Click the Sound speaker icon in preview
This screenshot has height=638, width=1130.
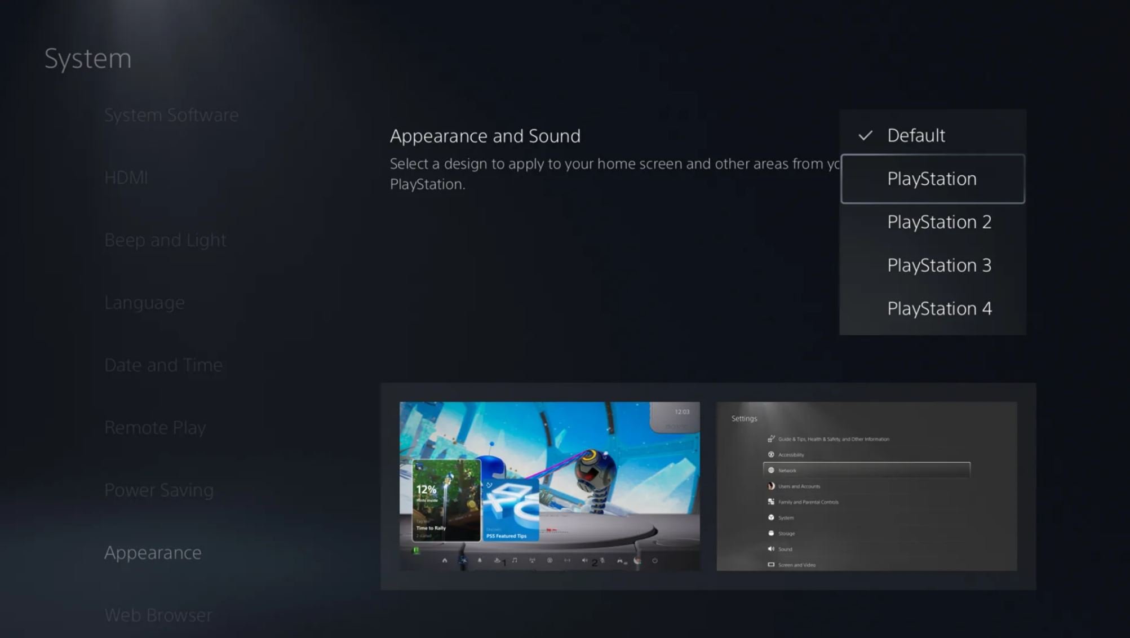pos(771,549)
